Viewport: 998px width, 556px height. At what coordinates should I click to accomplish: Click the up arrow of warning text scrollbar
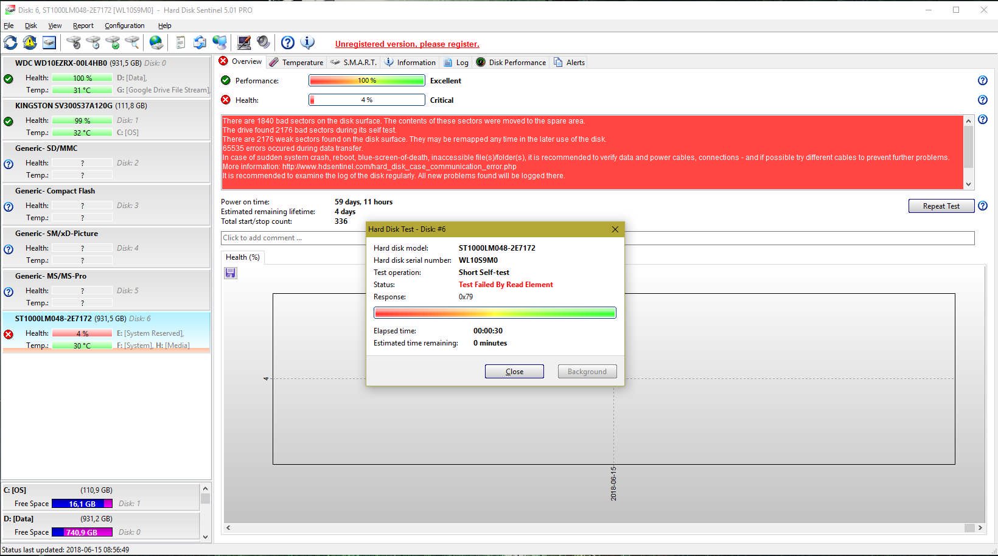pyautogui.click(x=968, y=121)
